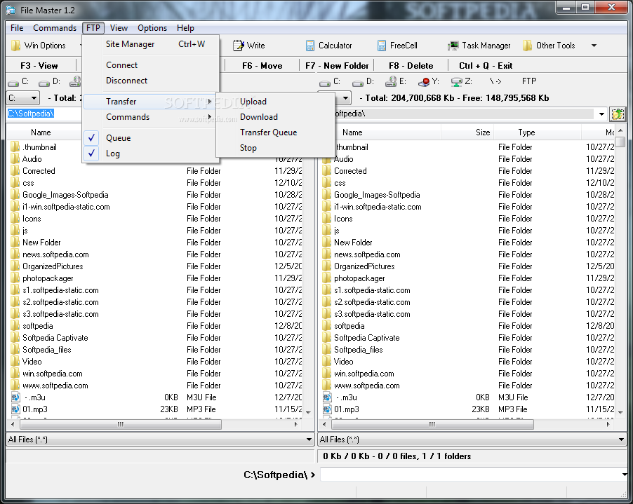Open the left panel drive C: dropdown
The width and height of the screenshot is (633, 504).
click(34, 98)
